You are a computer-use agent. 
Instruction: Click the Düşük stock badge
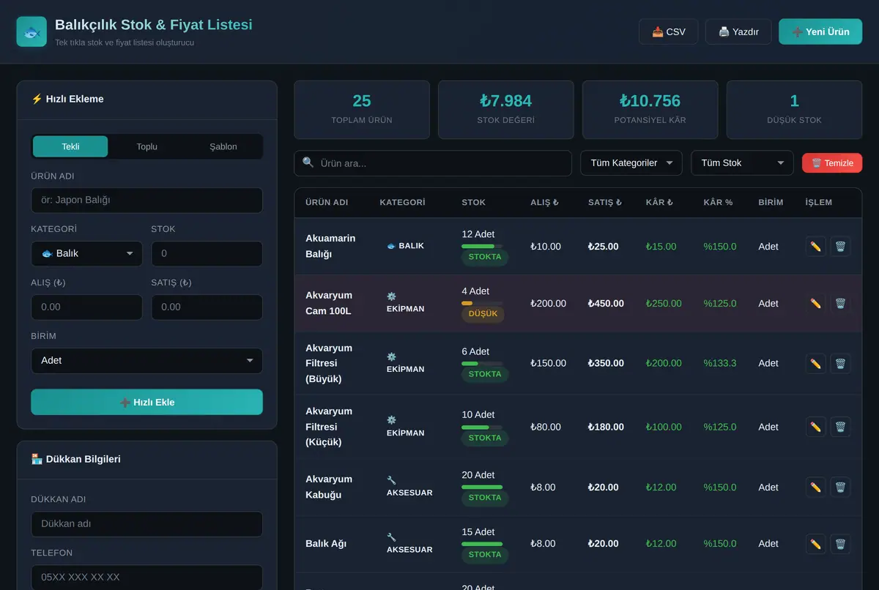pos(483,313)
